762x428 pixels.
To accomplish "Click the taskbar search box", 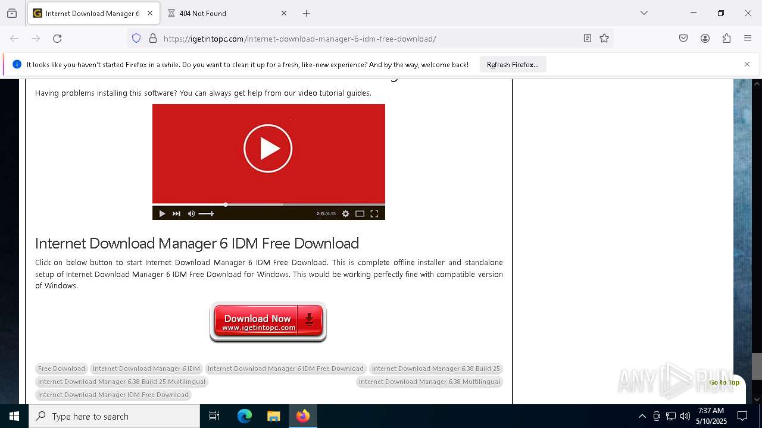I will point(114,416).
